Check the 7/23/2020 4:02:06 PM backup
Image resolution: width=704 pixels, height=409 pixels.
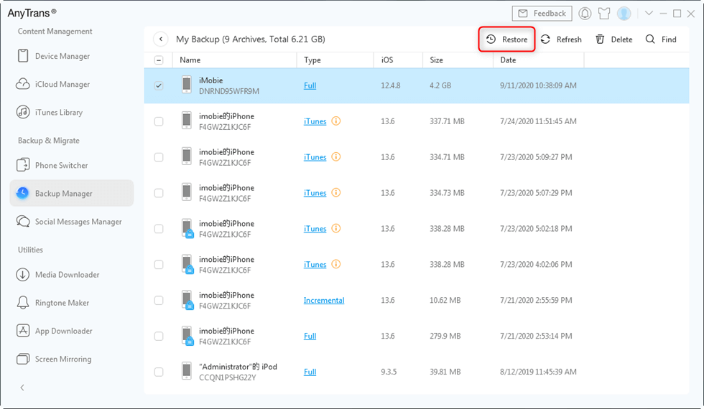(159, 265)
